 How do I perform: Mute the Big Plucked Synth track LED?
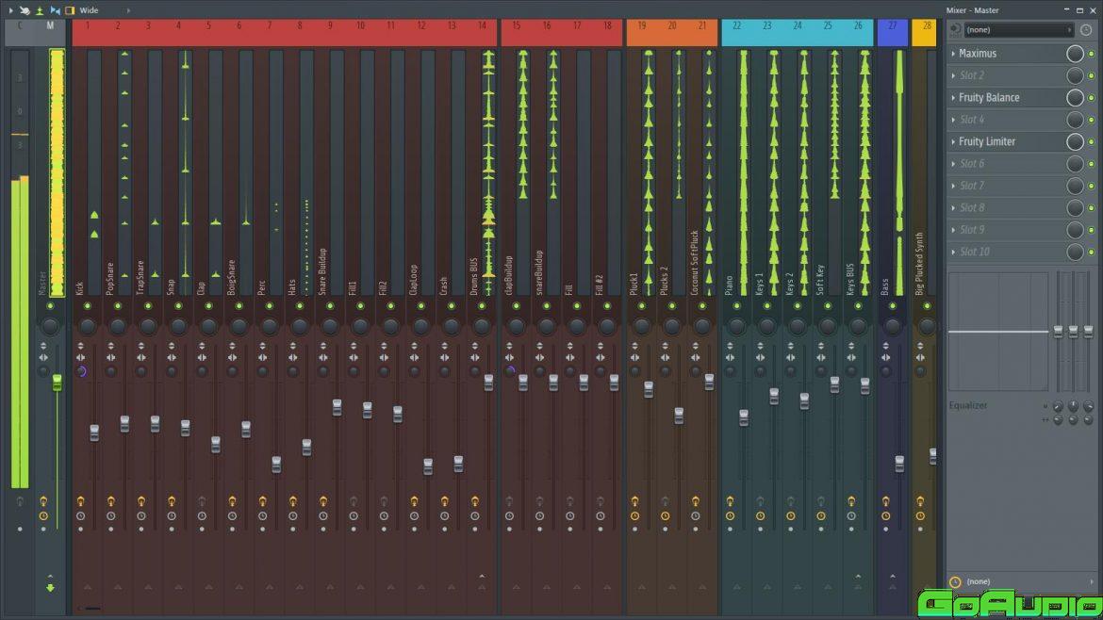click(x=927, y=306)
